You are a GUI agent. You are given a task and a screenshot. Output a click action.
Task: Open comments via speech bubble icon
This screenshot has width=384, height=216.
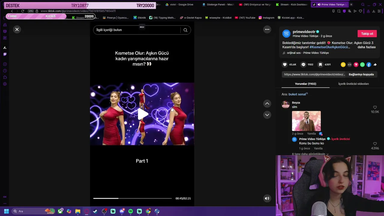coord(303,64)
